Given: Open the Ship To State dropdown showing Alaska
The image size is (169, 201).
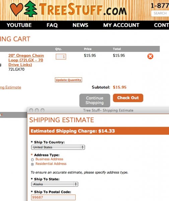Looking at the screenshot, I should tap(55, 184).
